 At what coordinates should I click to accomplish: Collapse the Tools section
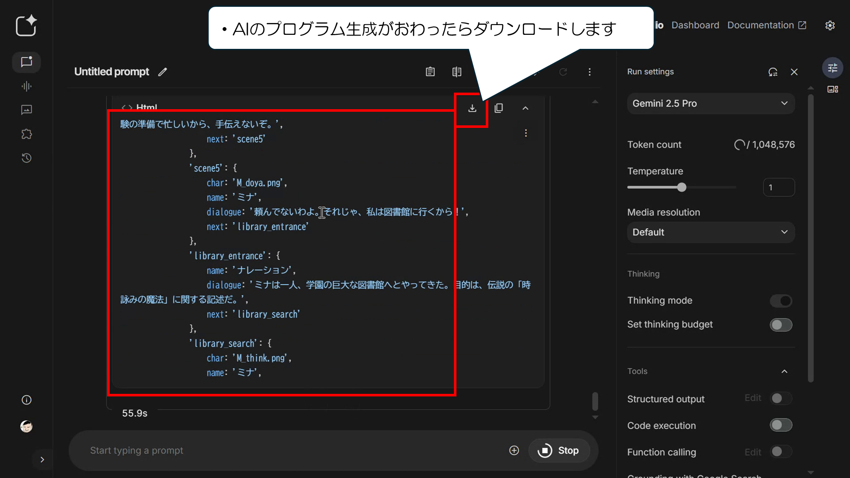pos(784,371)
